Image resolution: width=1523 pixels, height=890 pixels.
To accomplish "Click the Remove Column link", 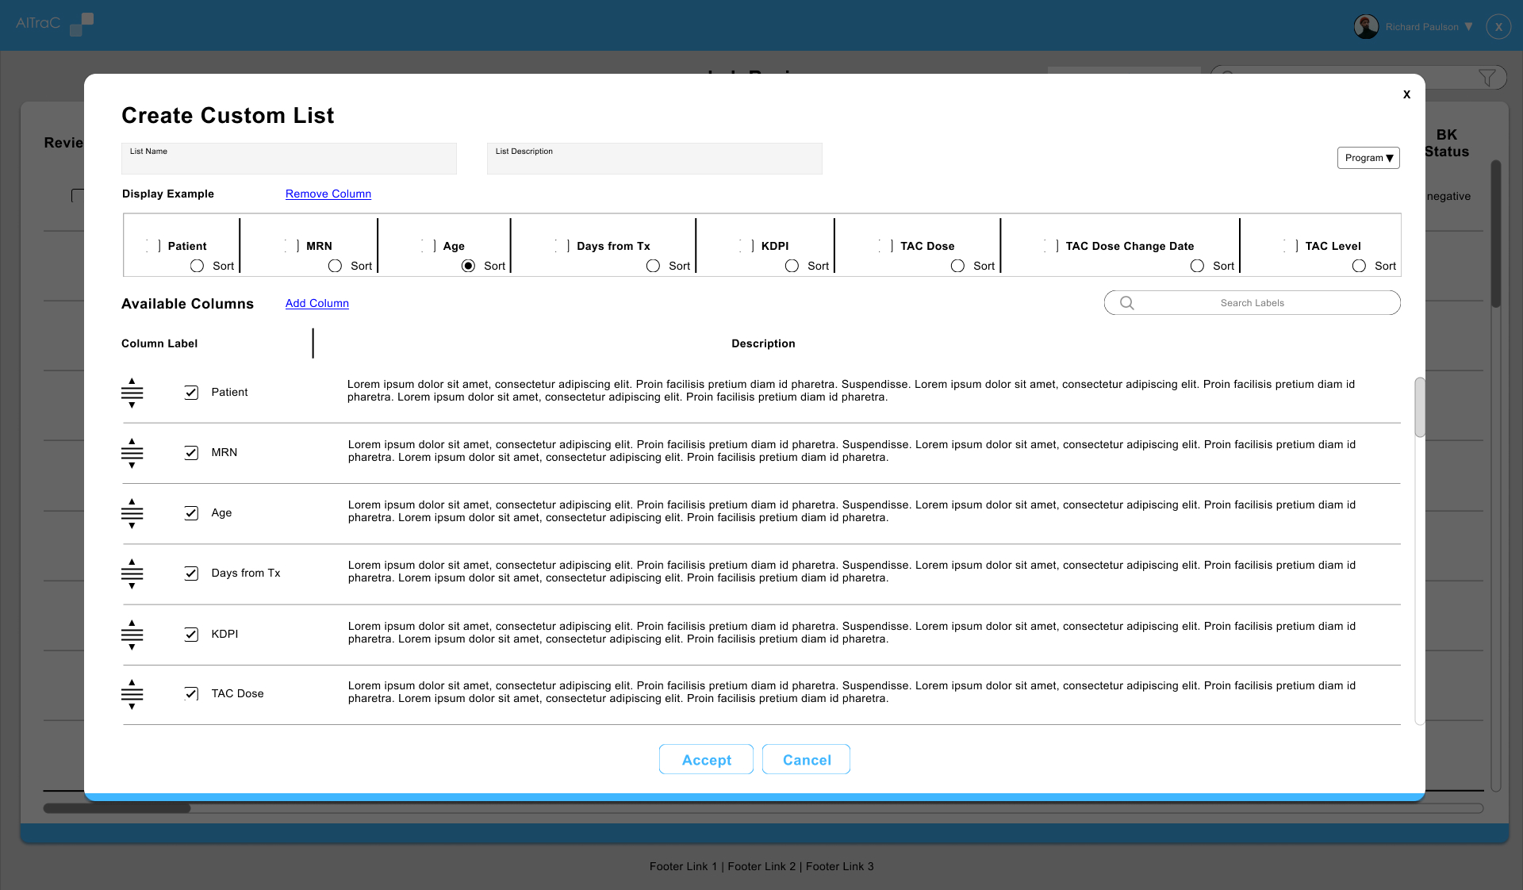I will pos(328,194).
